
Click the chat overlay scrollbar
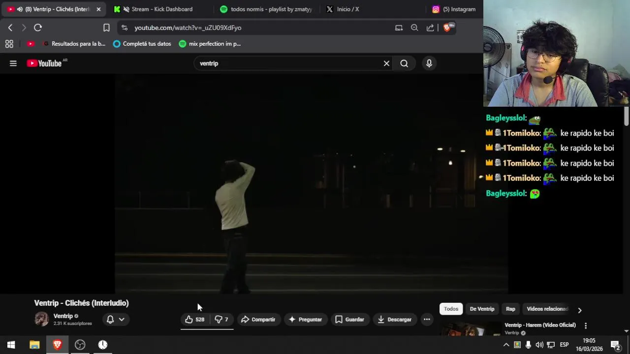tap(627, 117)
